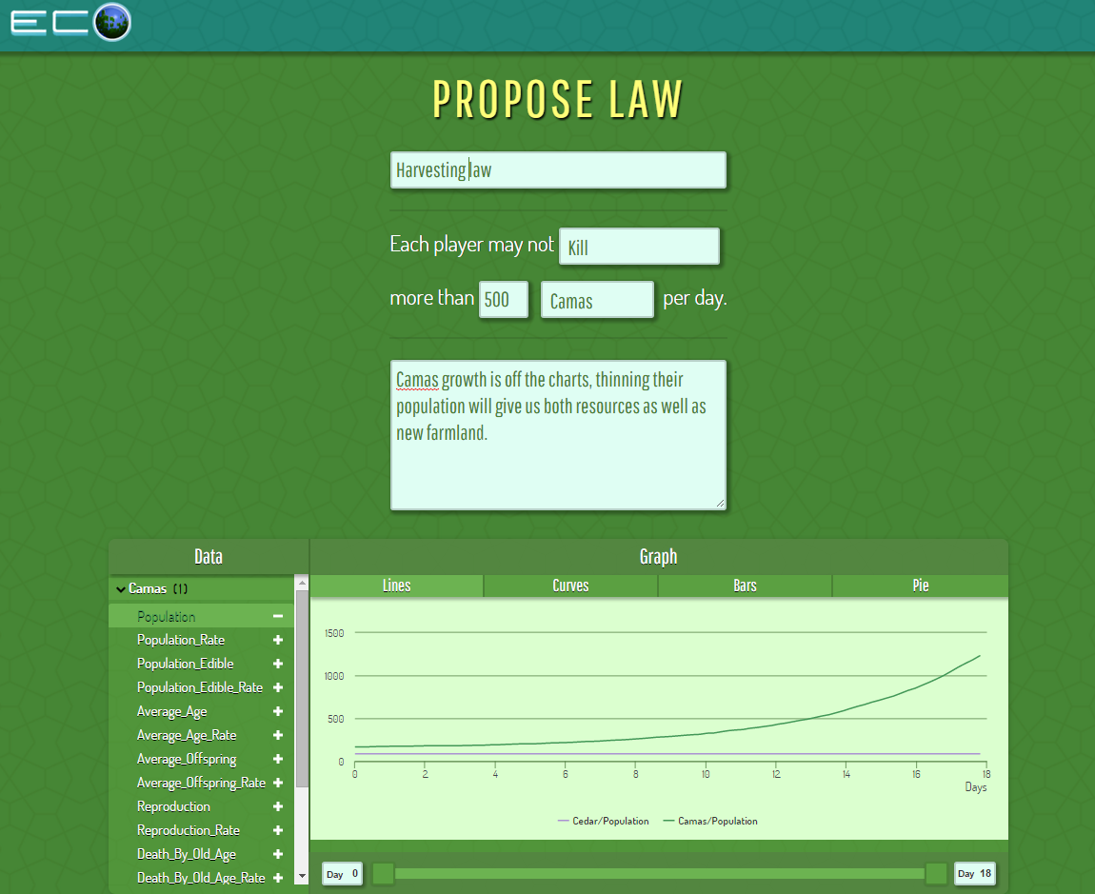Click the ECO globe logo
The height and width of the screenshot is (894, 1095).
[x=111, y=22]
